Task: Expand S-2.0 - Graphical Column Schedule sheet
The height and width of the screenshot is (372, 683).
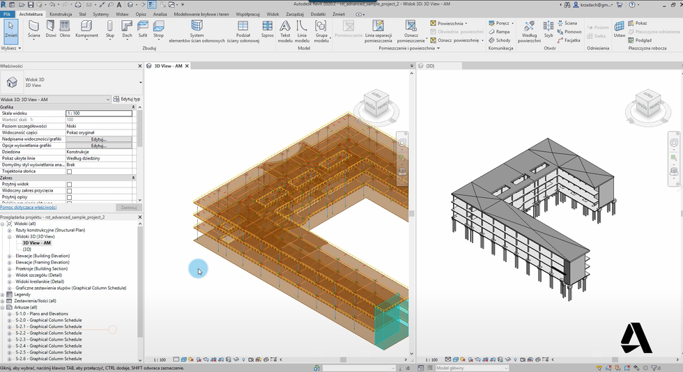Action: coord(9,320)
